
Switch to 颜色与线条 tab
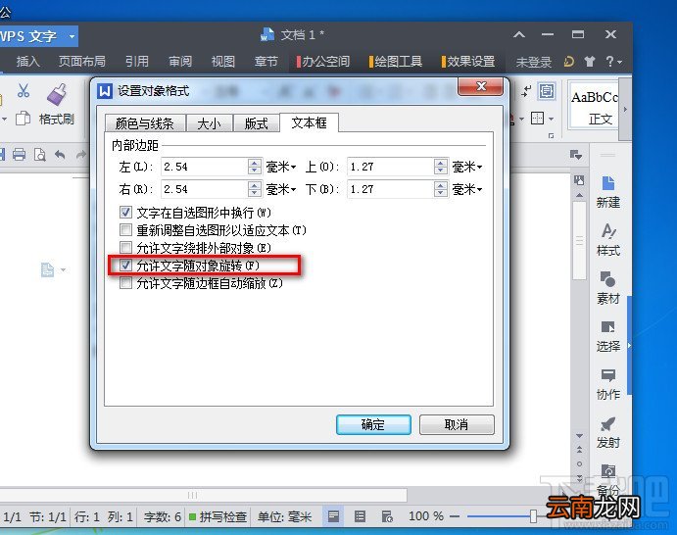tap(145, 123)
